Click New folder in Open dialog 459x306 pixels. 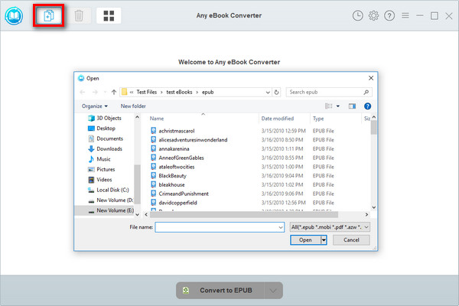tap(133, 106)
